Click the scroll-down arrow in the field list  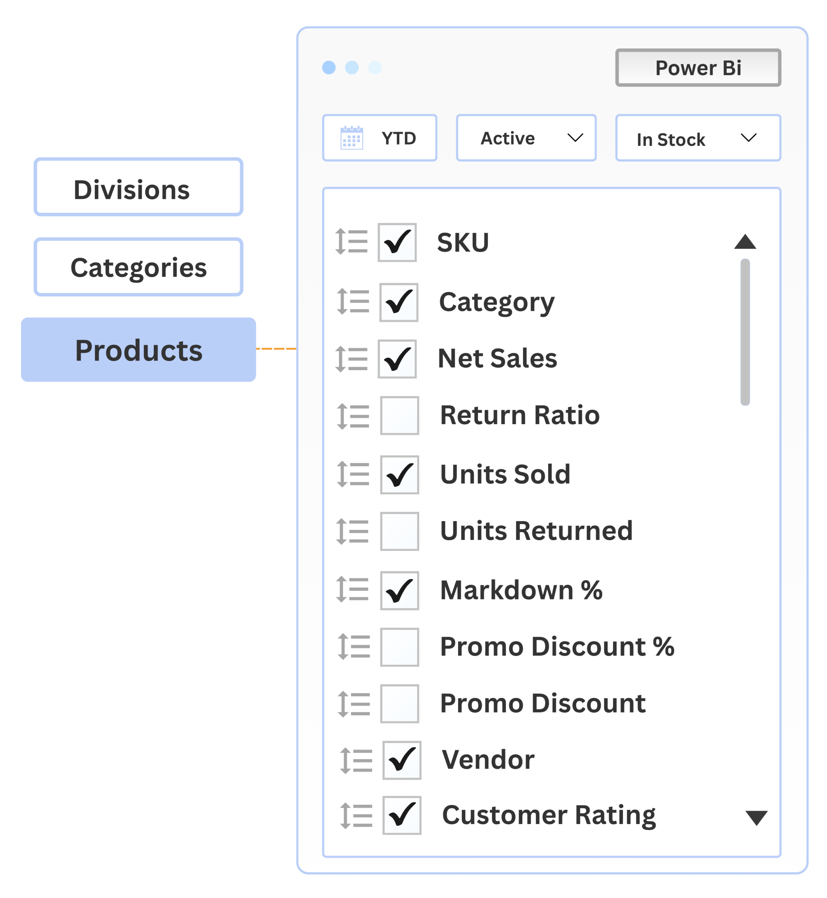coord(756,818)
